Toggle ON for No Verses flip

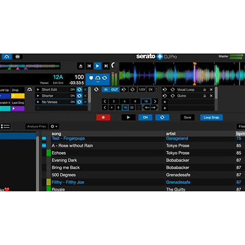[72, 102]
